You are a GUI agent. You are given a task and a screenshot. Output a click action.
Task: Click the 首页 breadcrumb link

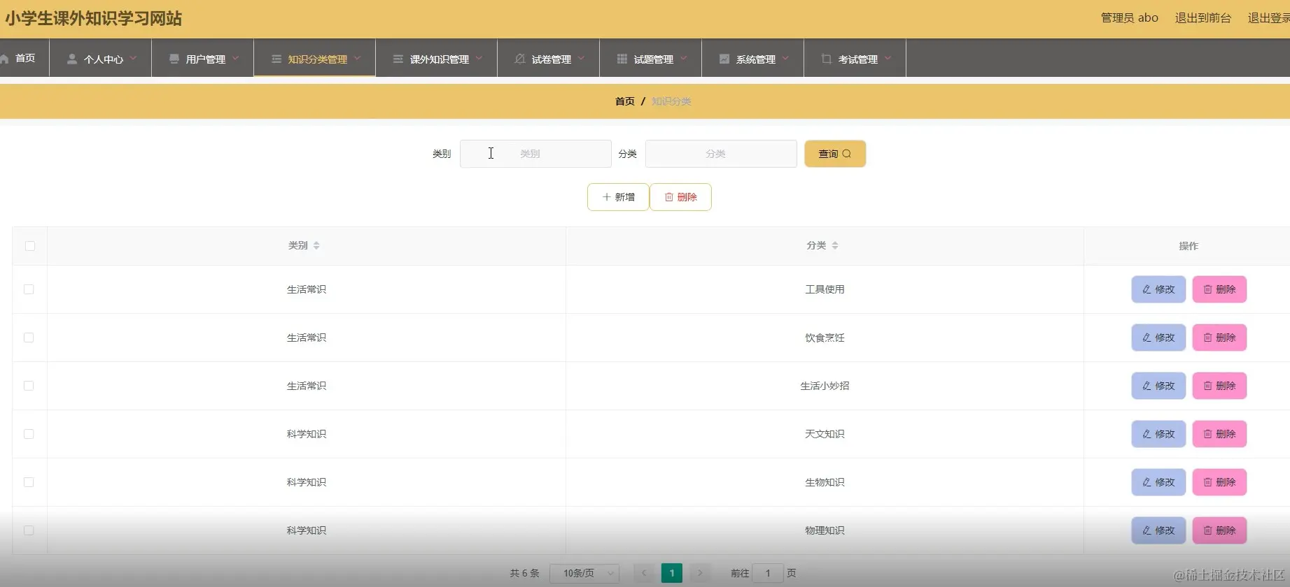point(625,101)
